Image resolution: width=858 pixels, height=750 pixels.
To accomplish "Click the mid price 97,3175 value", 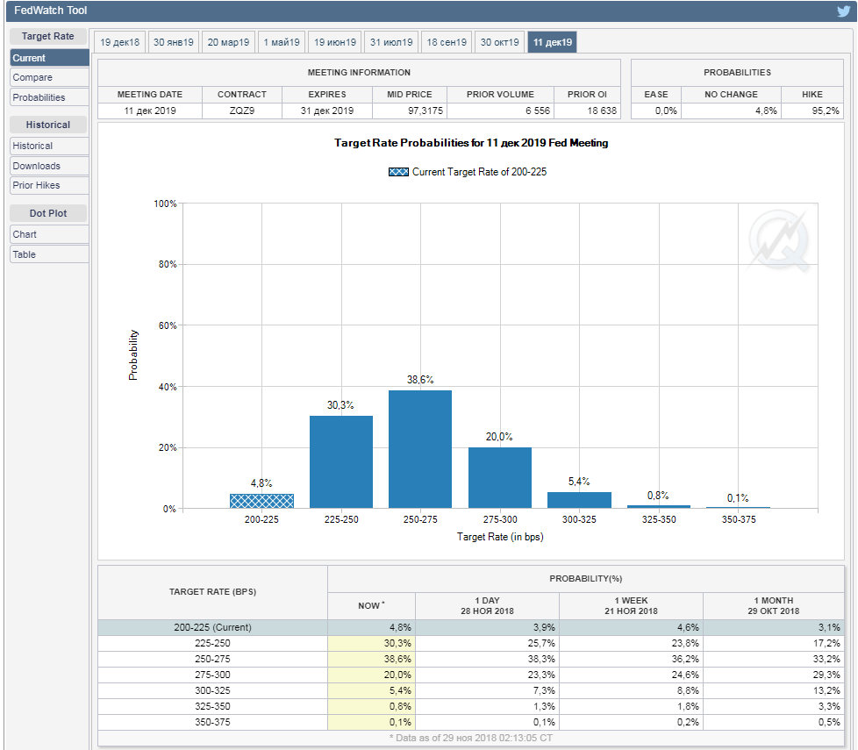I will [425, 111].
